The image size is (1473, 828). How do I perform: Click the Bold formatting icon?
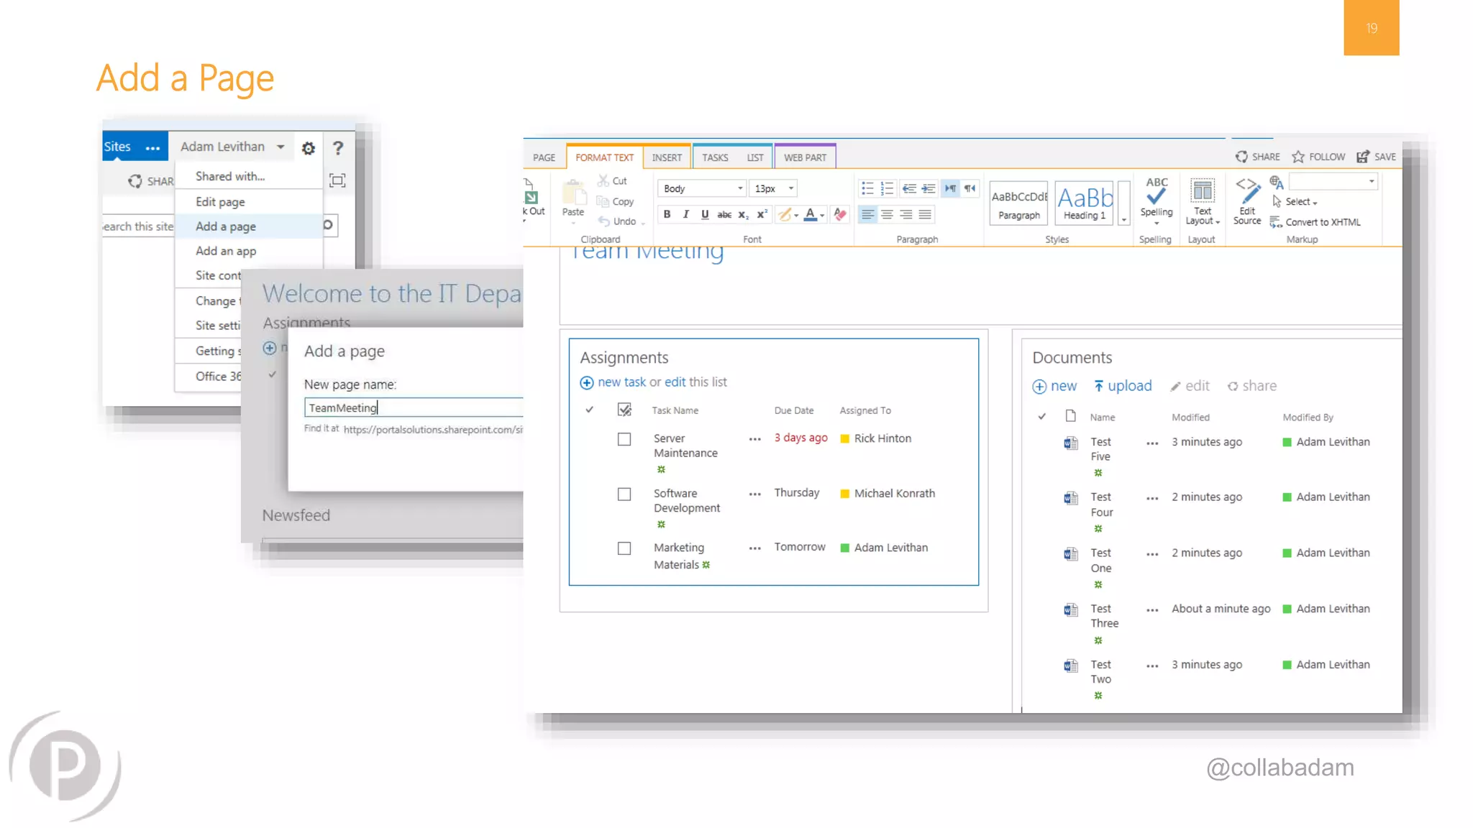[667, 214]
